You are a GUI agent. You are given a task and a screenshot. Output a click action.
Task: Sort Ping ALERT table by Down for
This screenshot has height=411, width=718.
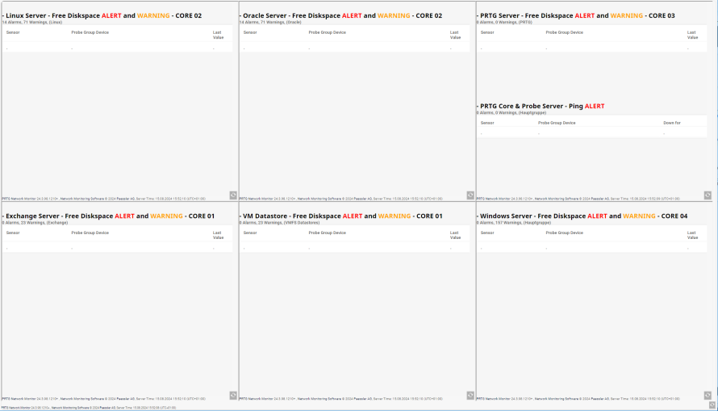(671, 123)
